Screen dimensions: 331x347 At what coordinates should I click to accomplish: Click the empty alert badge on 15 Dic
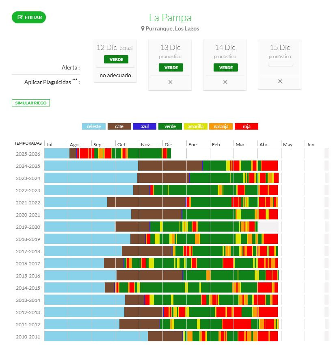coord(280,63)
